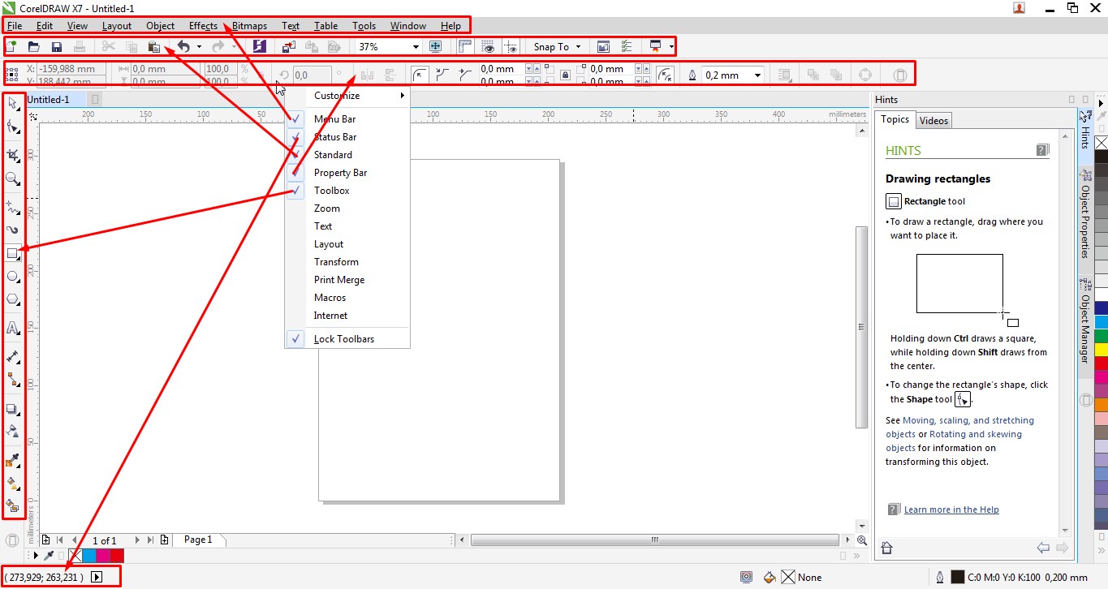Click the Learn more in the Help link
1108x589 pixels.
[x=951, y=509]
